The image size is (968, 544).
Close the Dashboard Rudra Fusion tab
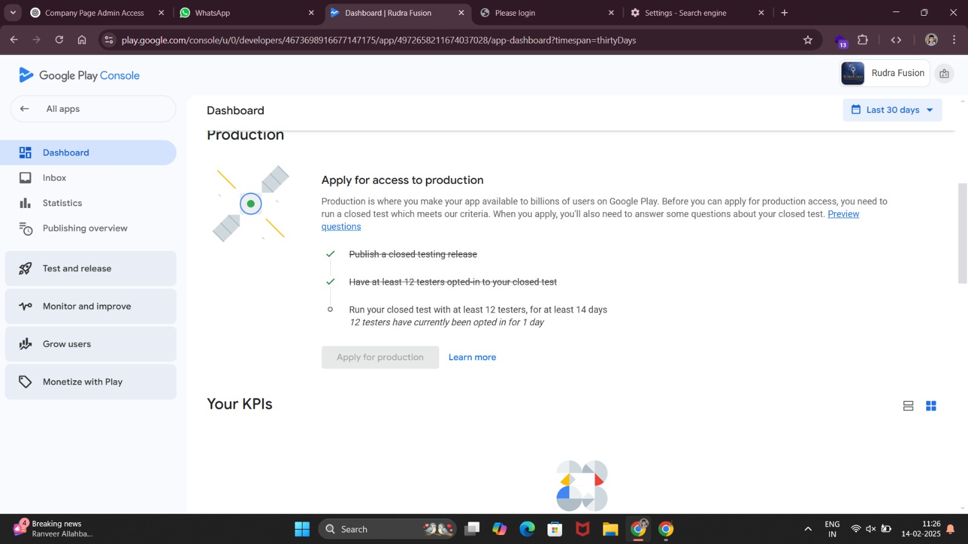(461, 13)
